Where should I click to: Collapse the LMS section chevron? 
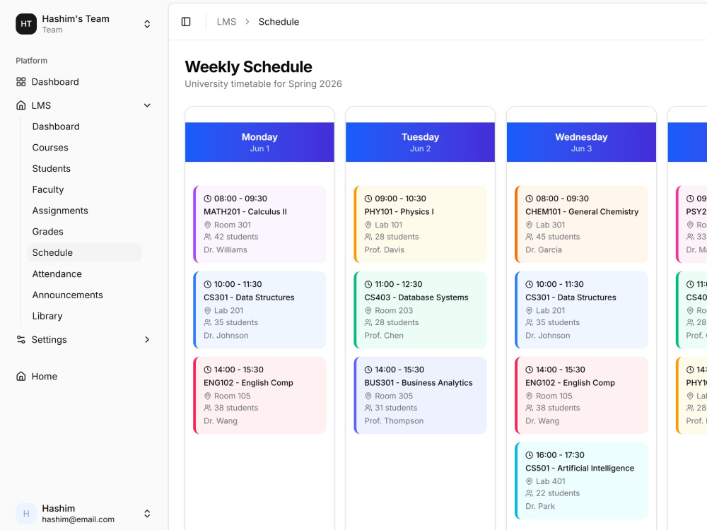(147, 105)
